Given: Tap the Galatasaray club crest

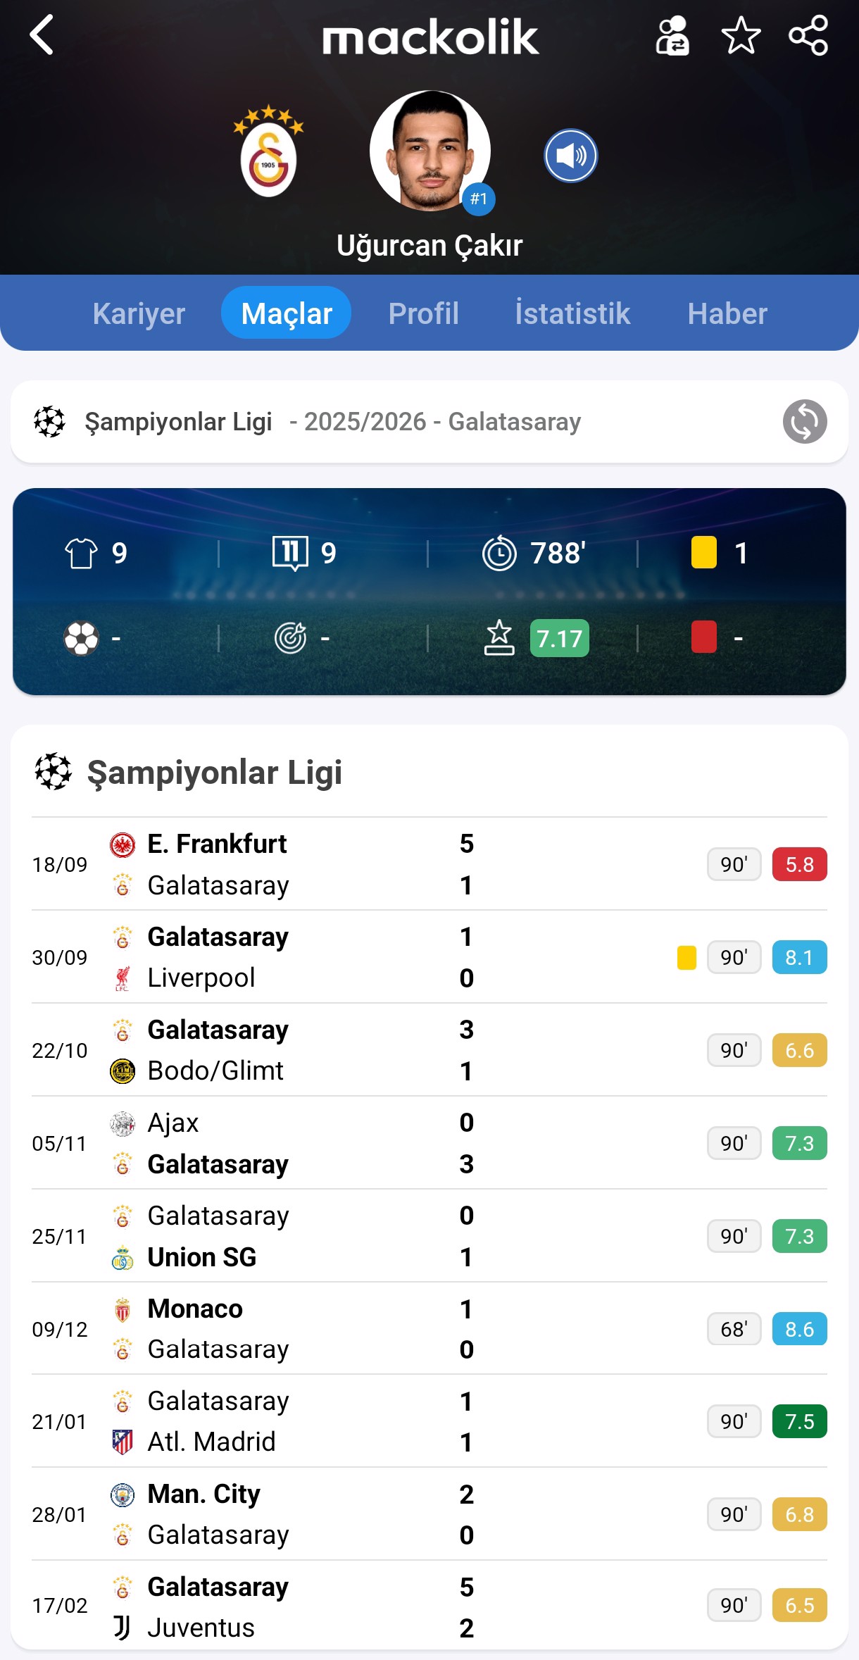Looking at the screenshot, I should click(268, 153).
